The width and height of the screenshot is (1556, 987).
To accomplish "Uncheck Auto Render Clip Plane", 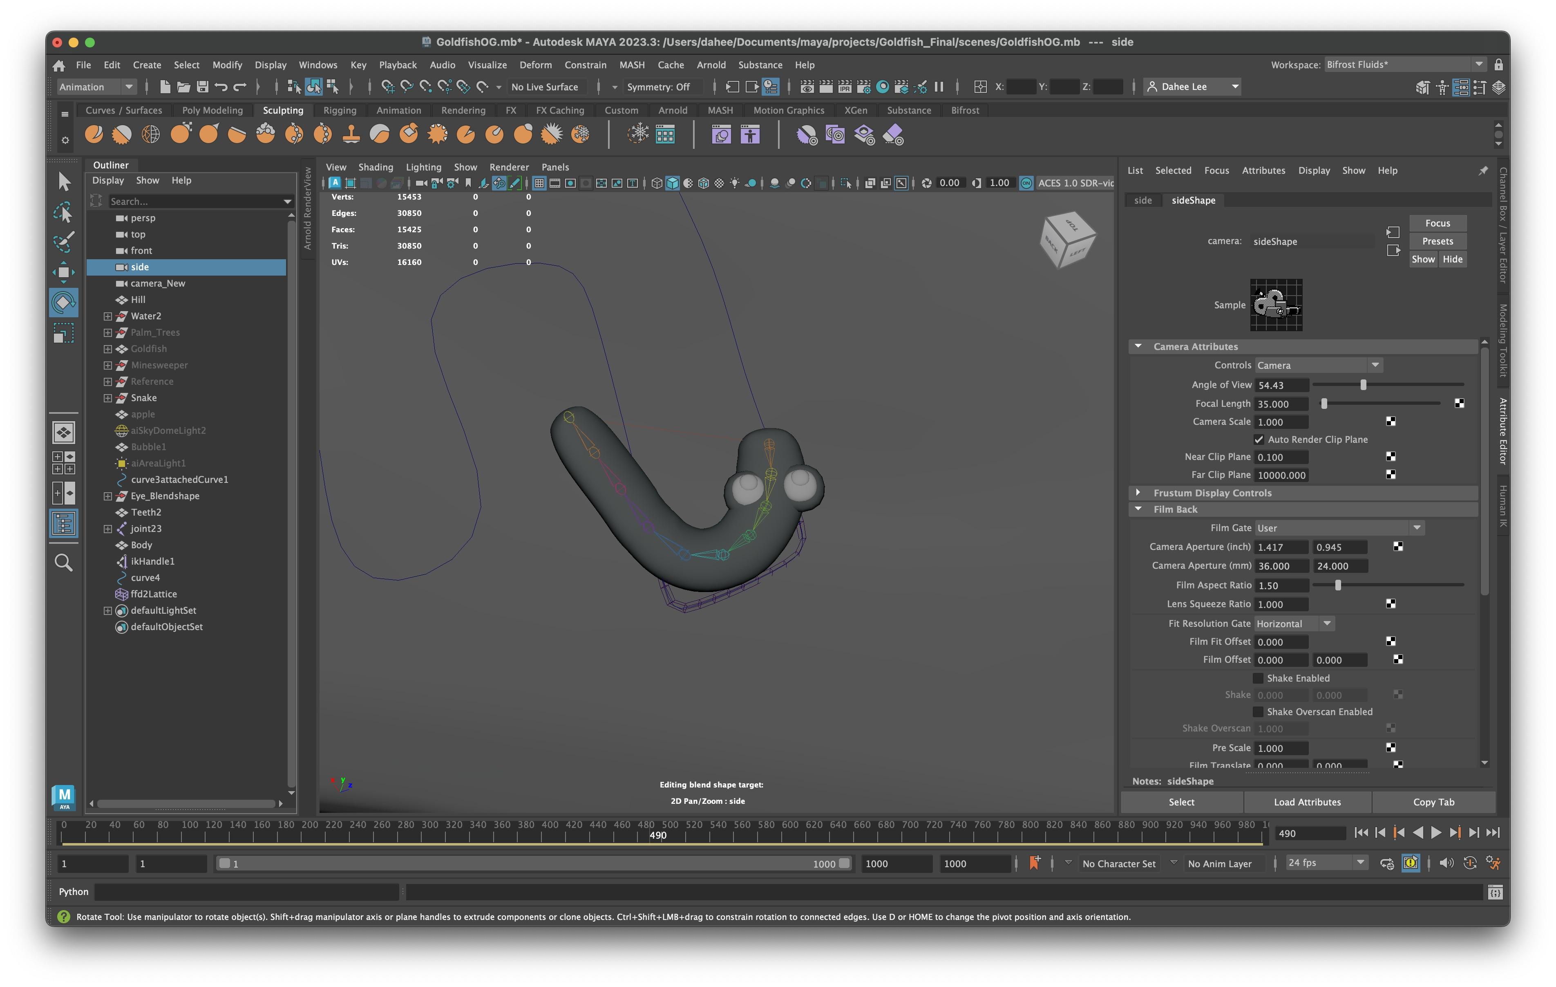I will click(1258, 440).
